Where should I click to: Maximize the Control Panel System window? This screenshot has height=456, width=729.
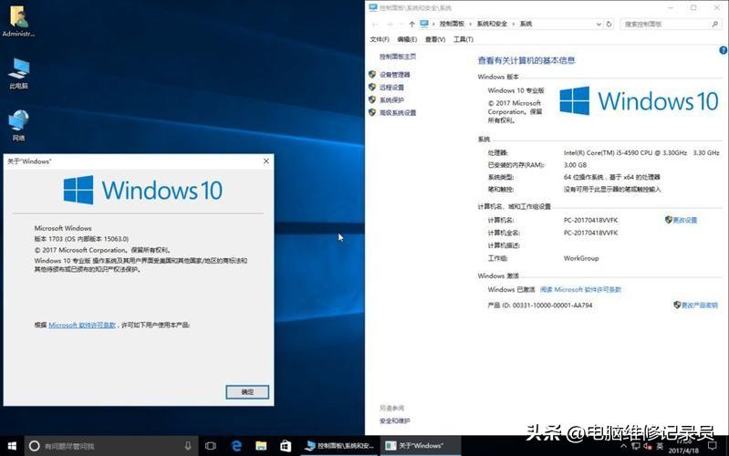pos(693,8)
